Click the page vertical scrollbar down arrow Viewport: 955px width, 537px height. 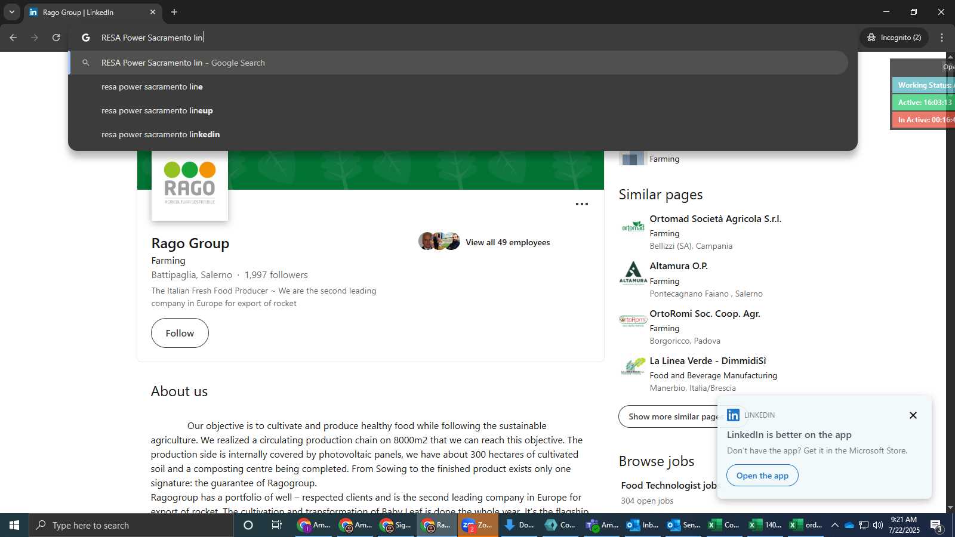951,508
